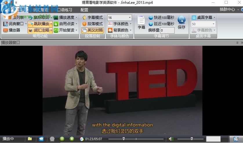Click the 桌面字幕 desktop subtitle icon
The image size is (243, 143).
194,17
